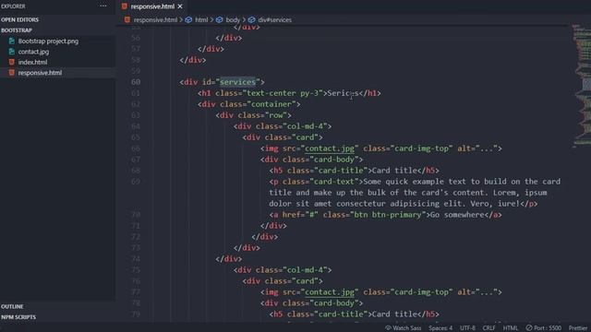The height and width of the screenshot is (332, 591).
Task: Expand the OPEN EDITORS section
Action: click(x=19, y=19)
